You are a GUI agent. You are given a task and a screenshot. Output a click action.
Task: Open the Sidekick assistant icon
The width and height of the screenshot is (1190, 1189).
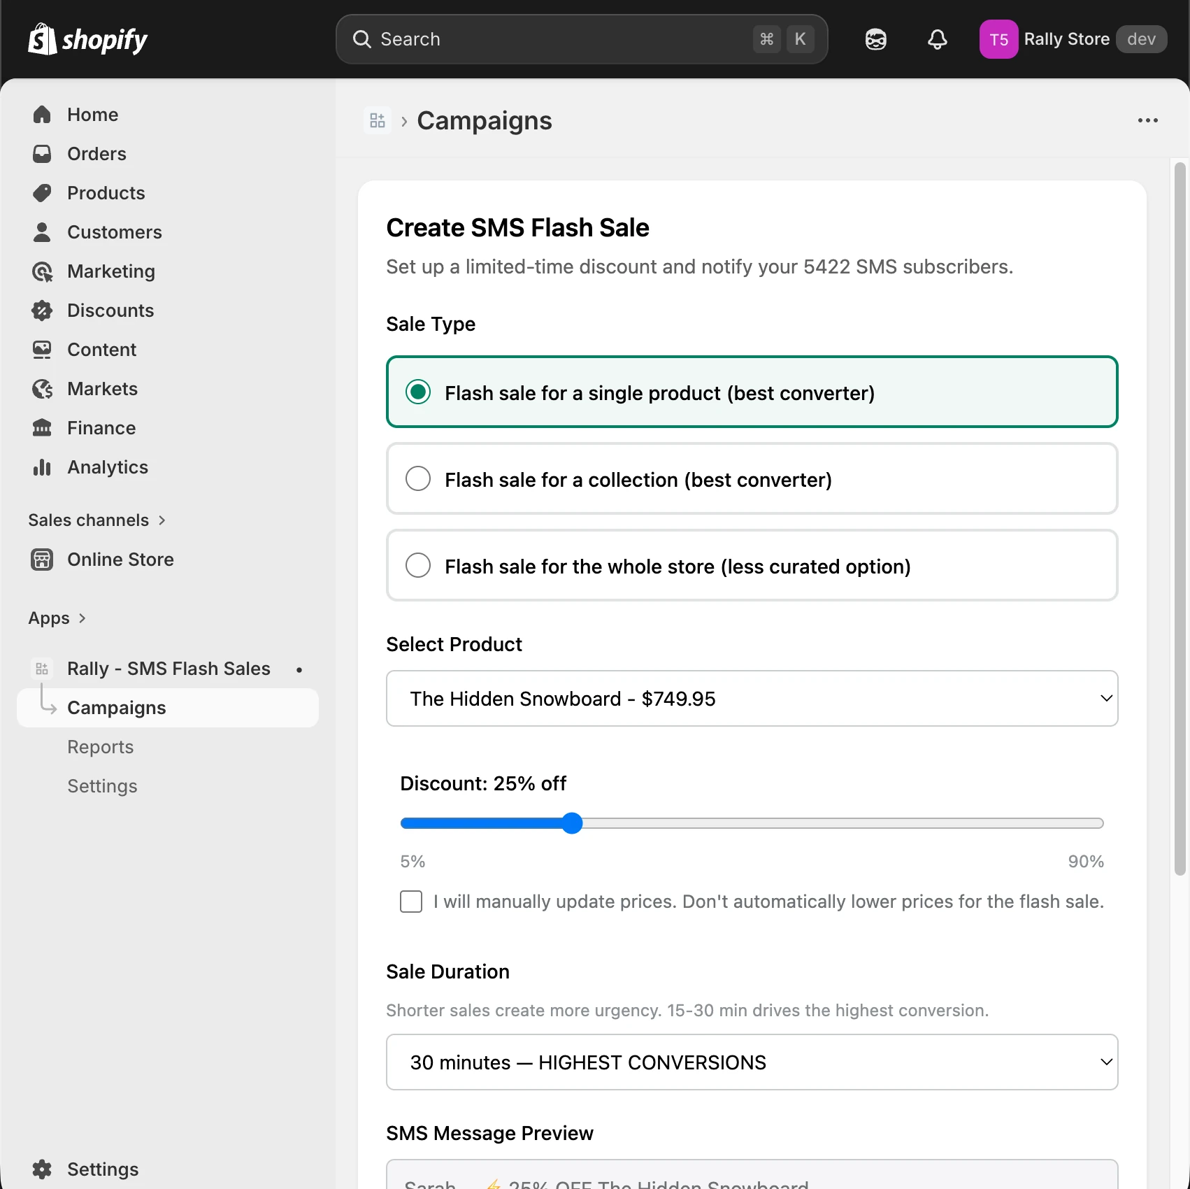[875, 39]
